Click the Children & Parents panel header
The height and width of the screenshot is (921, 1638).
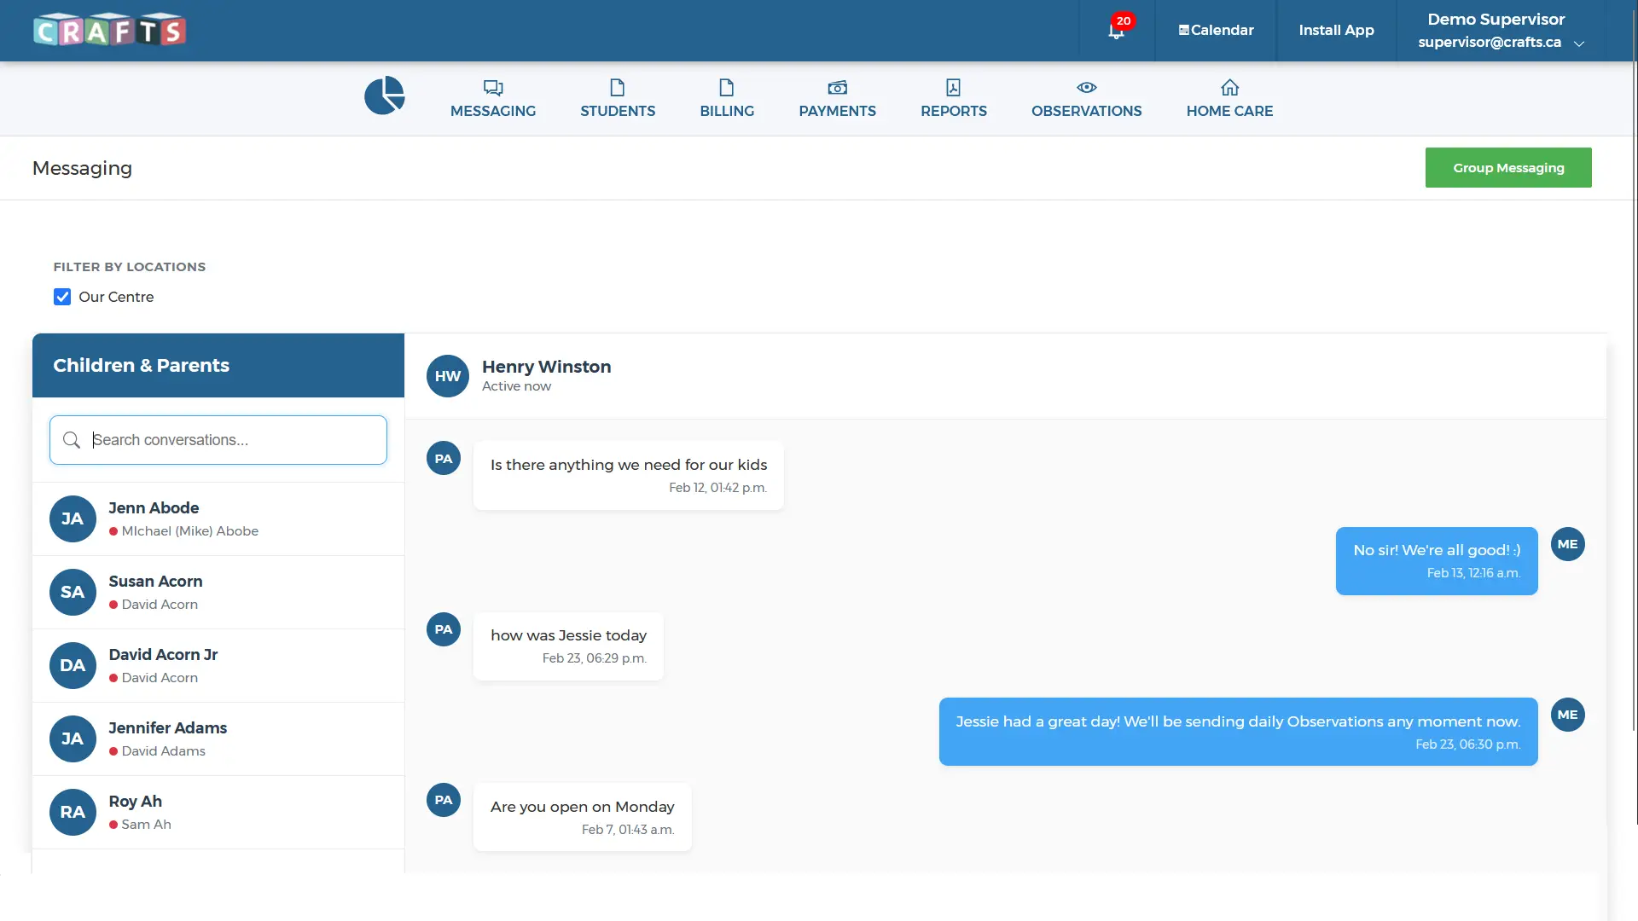[x=218, y=365]
